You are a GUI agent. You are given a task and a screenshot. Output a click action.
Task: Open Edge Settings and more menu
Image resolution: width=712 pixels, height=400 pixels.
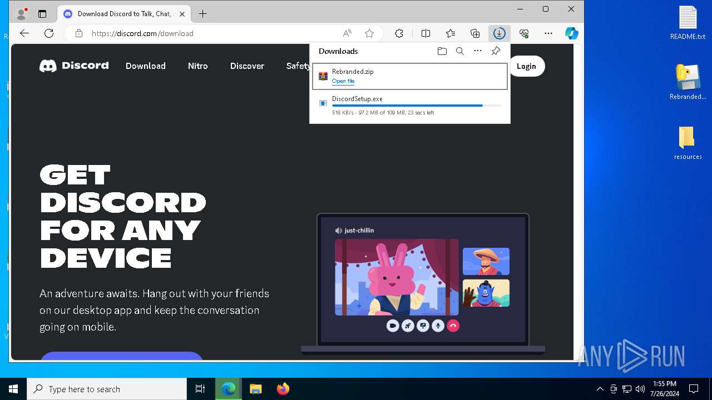[x=548, y=33]
